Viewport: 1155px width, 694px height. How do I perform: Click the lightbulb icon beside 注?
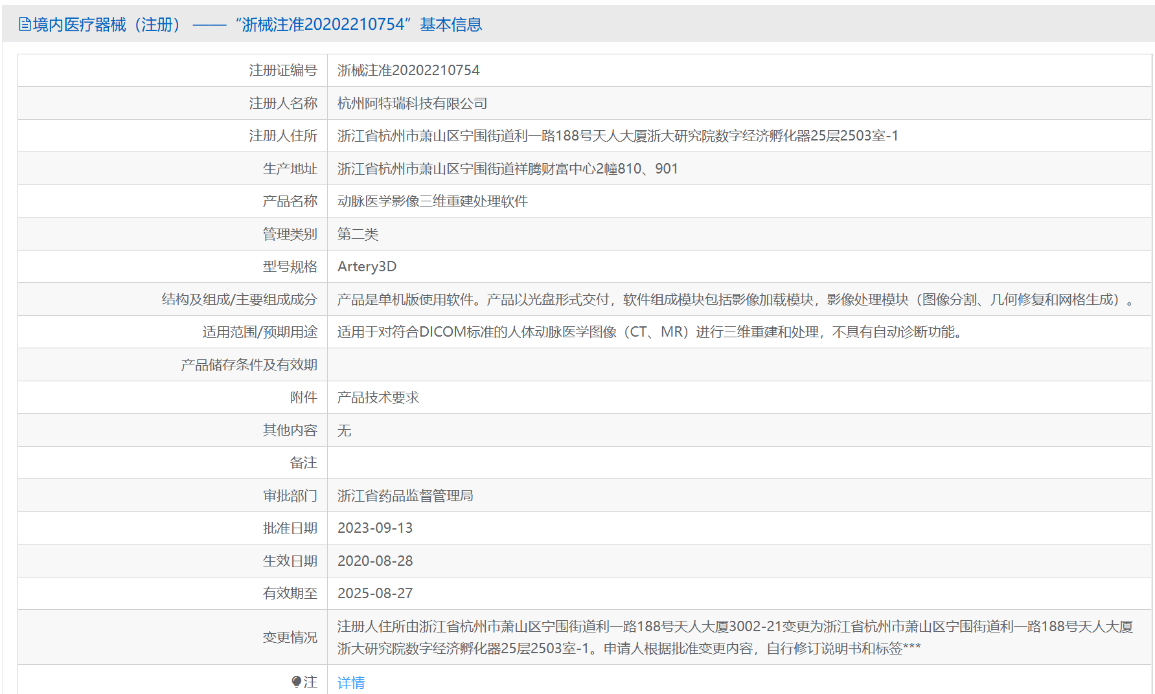tap(297, 682)
